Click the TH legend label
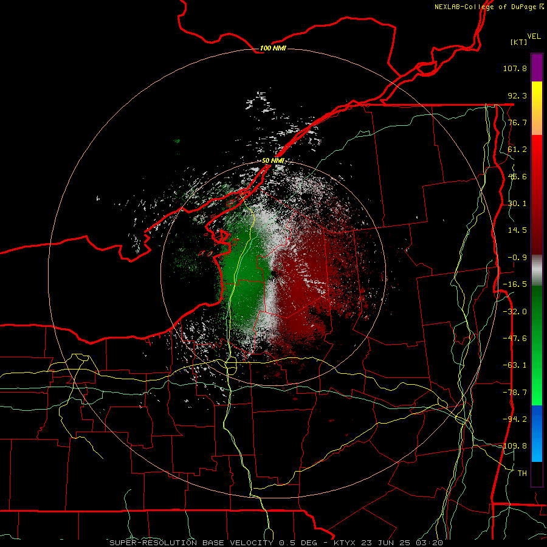The height and width of the screenshot is (547, 547). tap(522, 473)
